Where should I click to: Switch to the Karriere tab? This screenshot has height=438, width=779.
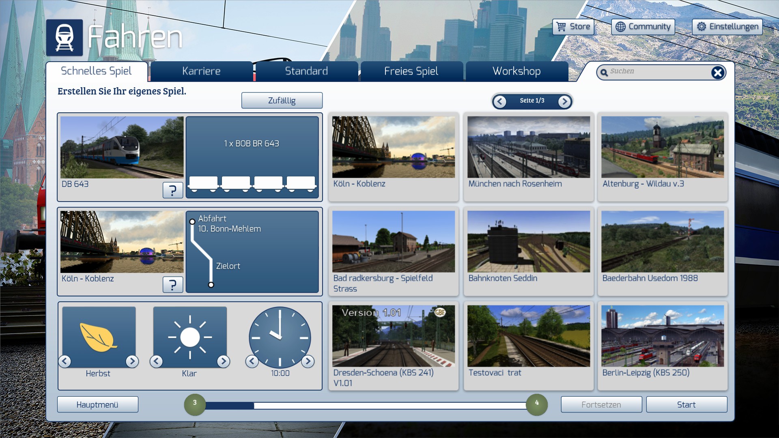click(x=201, y=71)
